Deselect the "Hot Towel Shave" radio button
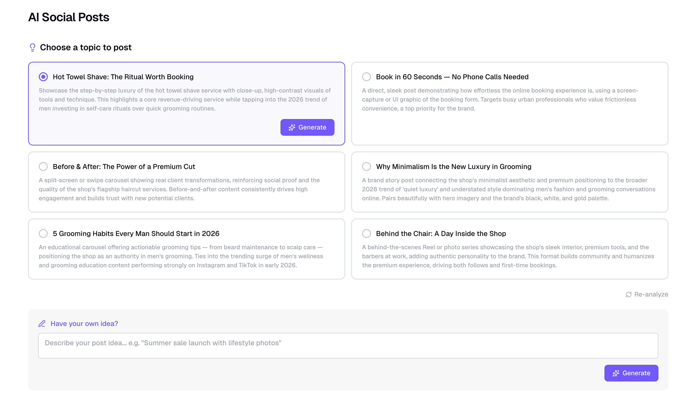Viewport: 700px width, 415px height. (x=43, y=76)
